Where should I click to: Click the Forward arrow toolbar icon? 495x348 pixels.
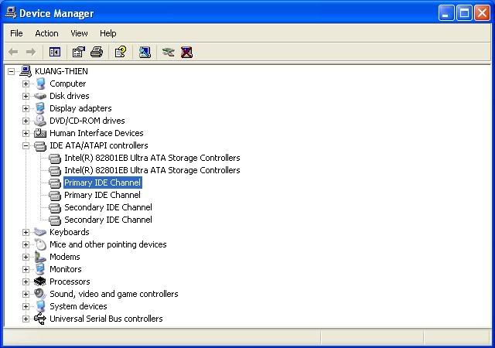(x=31, y=52)
